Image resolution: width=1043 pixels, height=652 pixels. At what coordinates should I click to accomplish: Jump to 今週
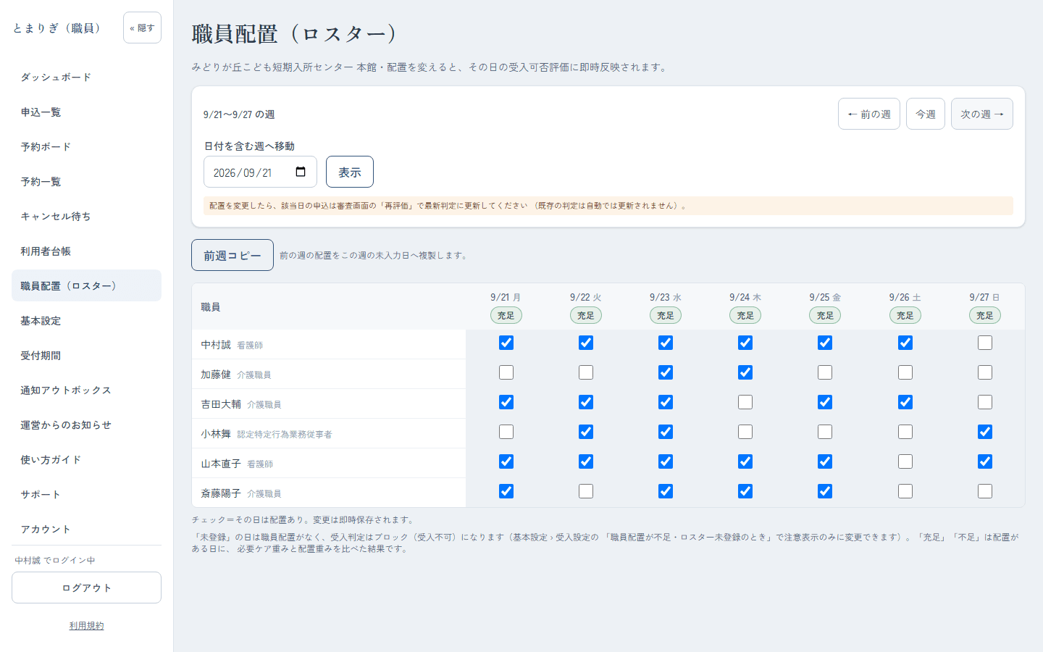926,114
